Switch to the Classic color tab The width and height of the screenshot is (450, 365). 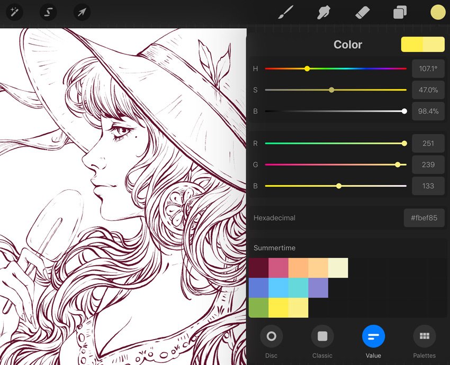(x=322, y=336)
